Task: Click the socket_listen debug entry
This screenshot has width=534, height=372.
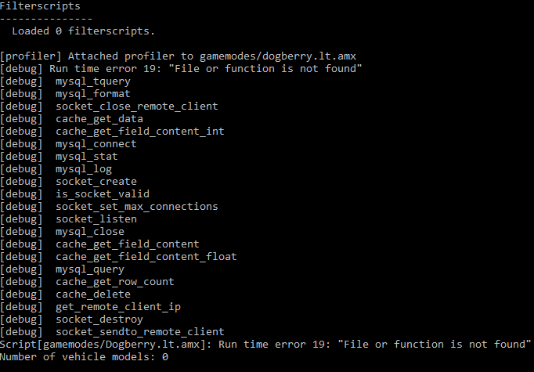Action: [68, 219]
